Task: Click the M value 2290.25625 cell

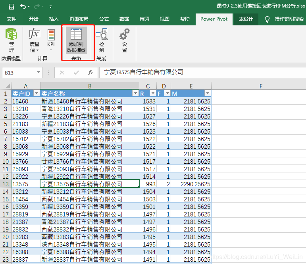Action: pyautogui.click(x=191, y=184)
